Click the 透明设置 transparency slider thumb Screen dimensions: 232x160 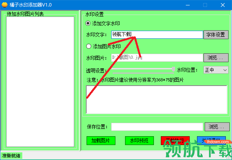click(x=174, y=69)
